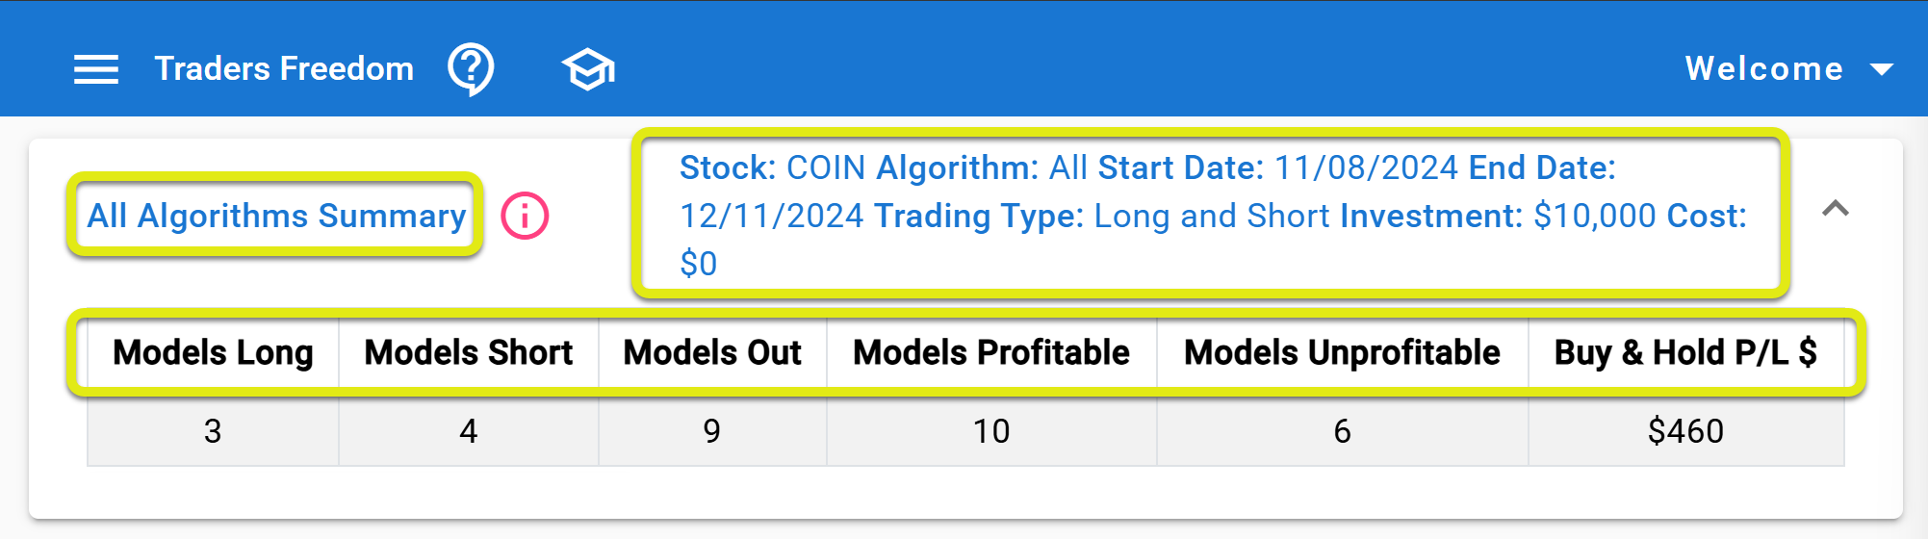Click the Models Long value 3
Screen dimensions: 1928x539
pyautogui.click(x=213, y=430)
